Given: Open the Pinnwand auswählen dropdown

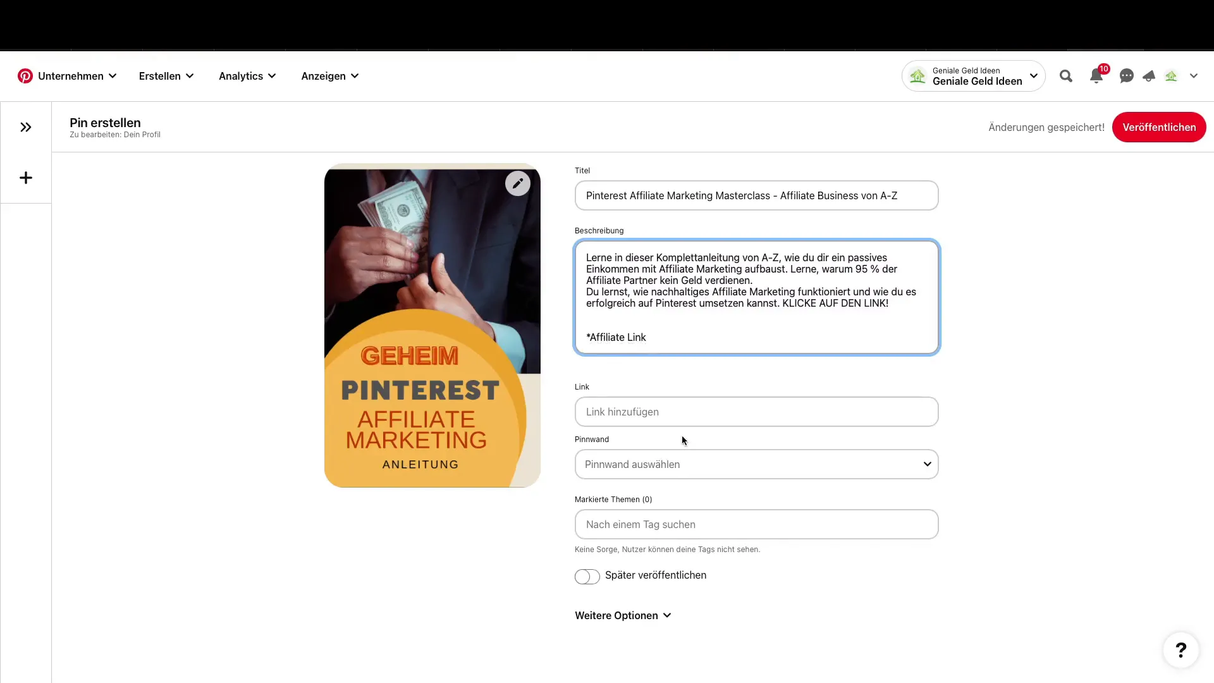Looking at the screenshot, I should [756, 465].
